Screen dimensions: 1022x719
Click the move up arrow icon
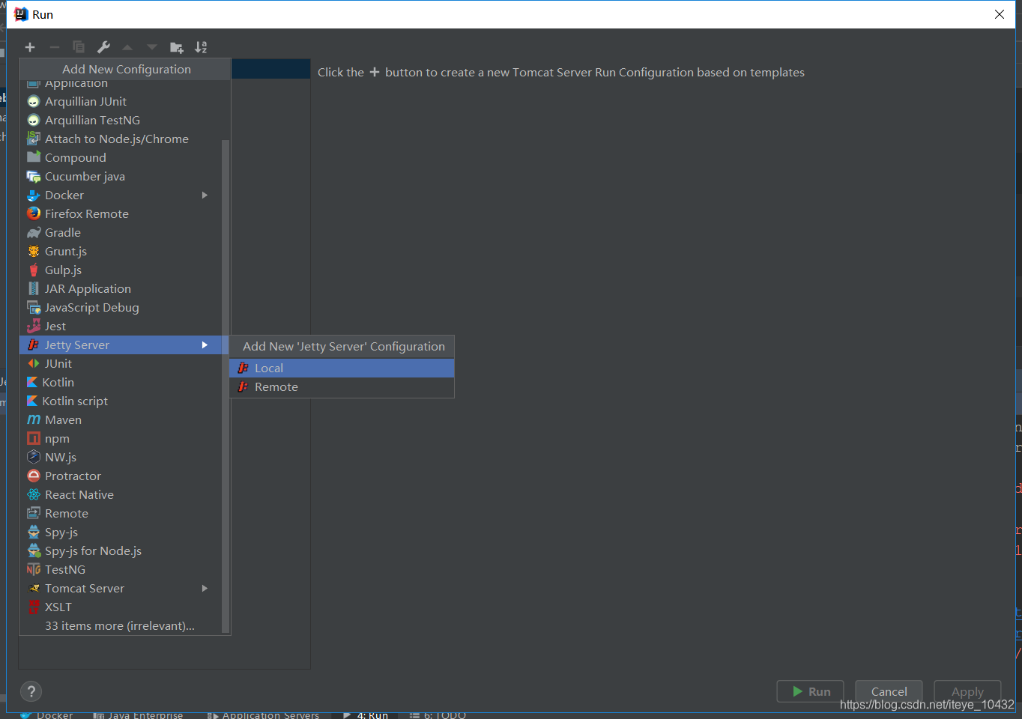pos(127,47)
